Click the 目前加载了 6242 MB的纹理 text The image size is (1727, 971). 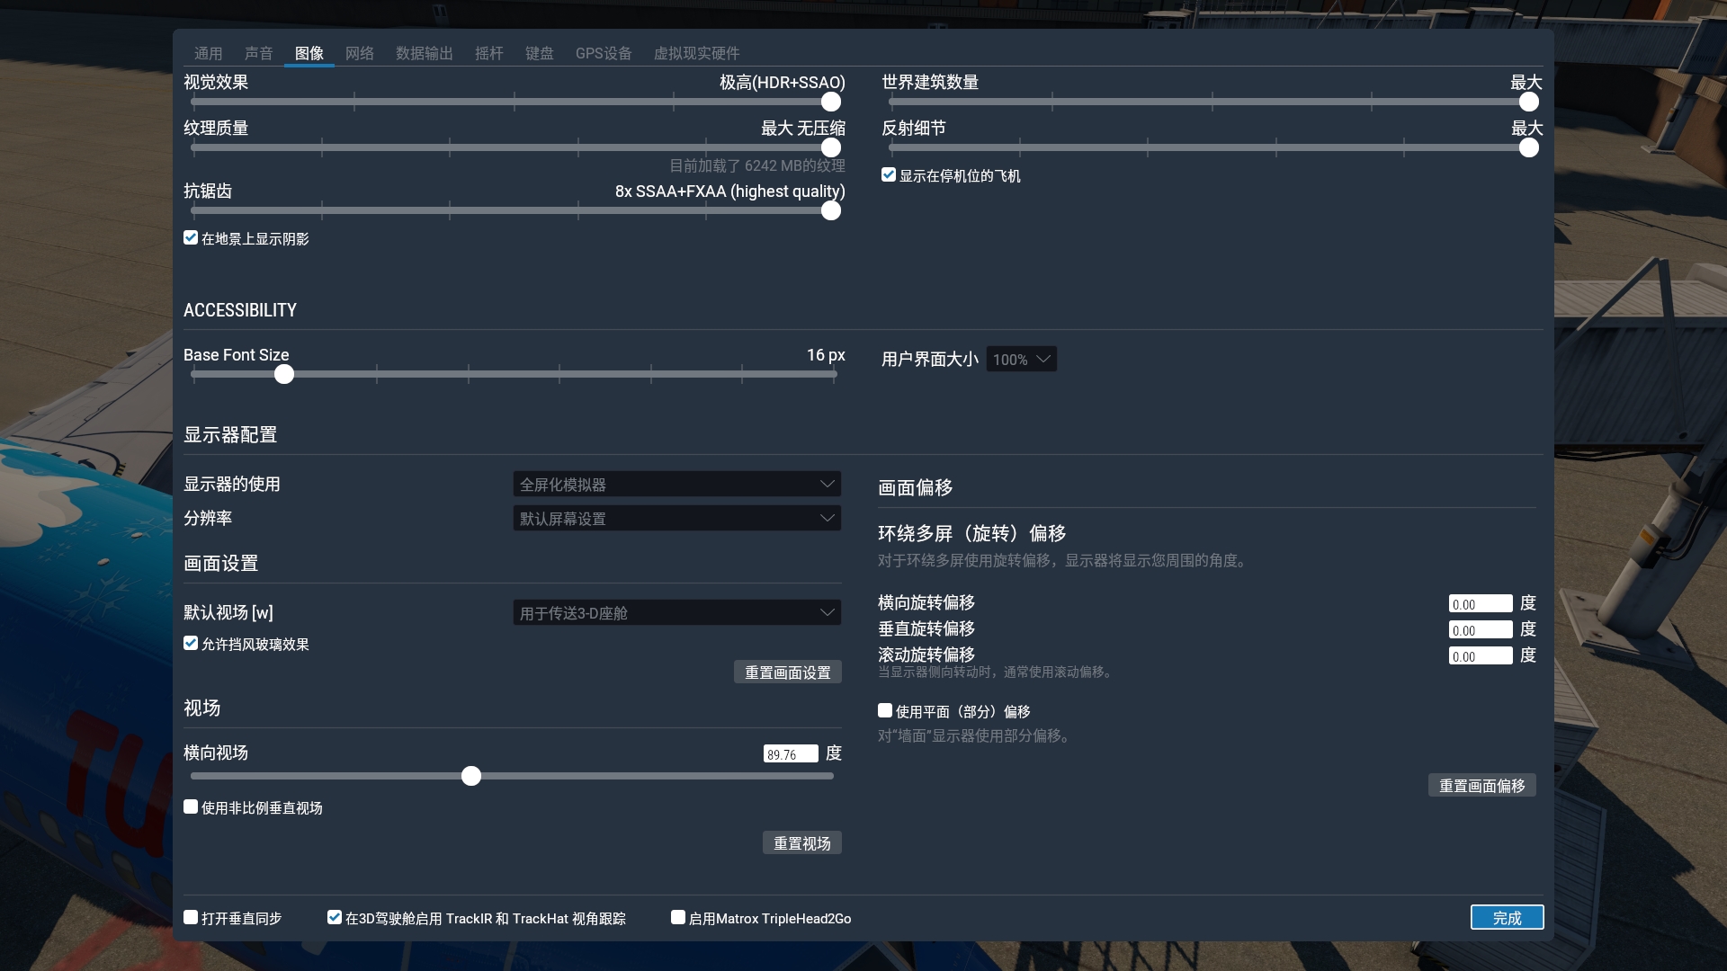pos(757,165)
